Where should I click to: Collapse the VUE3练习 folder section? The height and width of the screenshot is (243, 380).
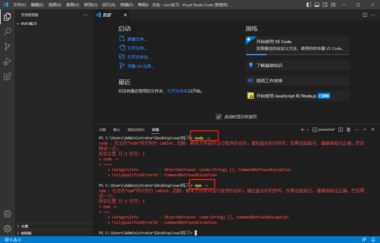[53, 24]
